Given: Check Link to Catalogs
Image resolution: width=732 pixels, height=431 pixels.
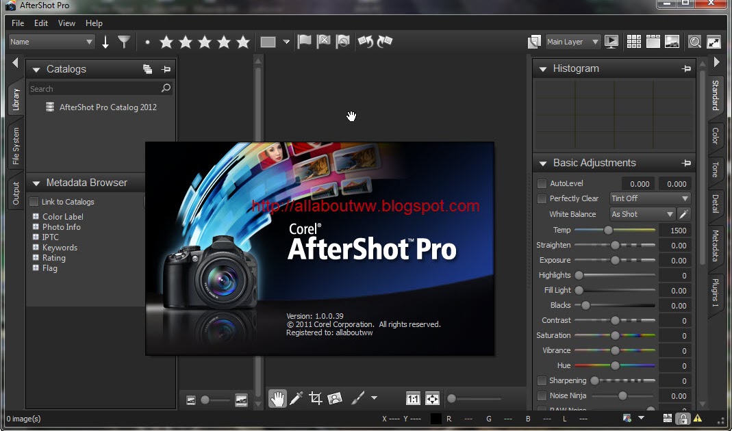Looking at the screenshot, I should [34, 202].
